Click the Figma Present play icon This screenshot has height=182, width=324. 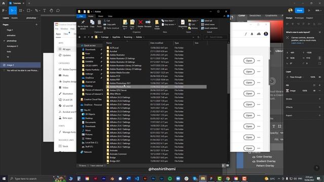(309, 10)
